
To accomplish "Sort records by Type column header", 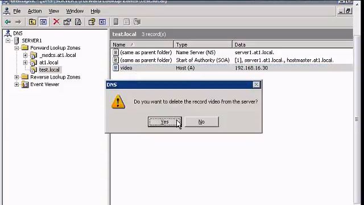I will coord(202,44).
